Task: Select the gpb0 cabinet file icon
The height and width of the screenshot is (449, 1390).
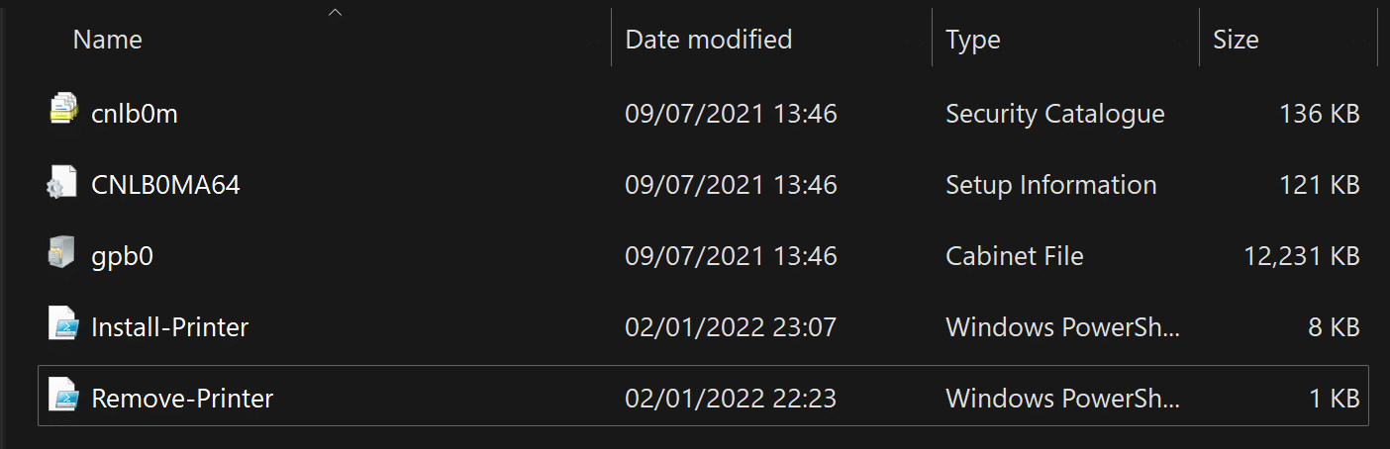Action: point(62,254)
